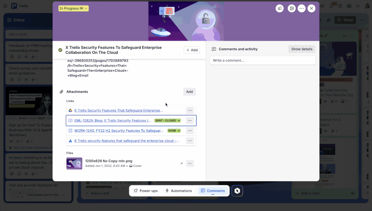Open options for the Confluence attachment link
This screenshot has width=372, height=211.
point(190,141)
